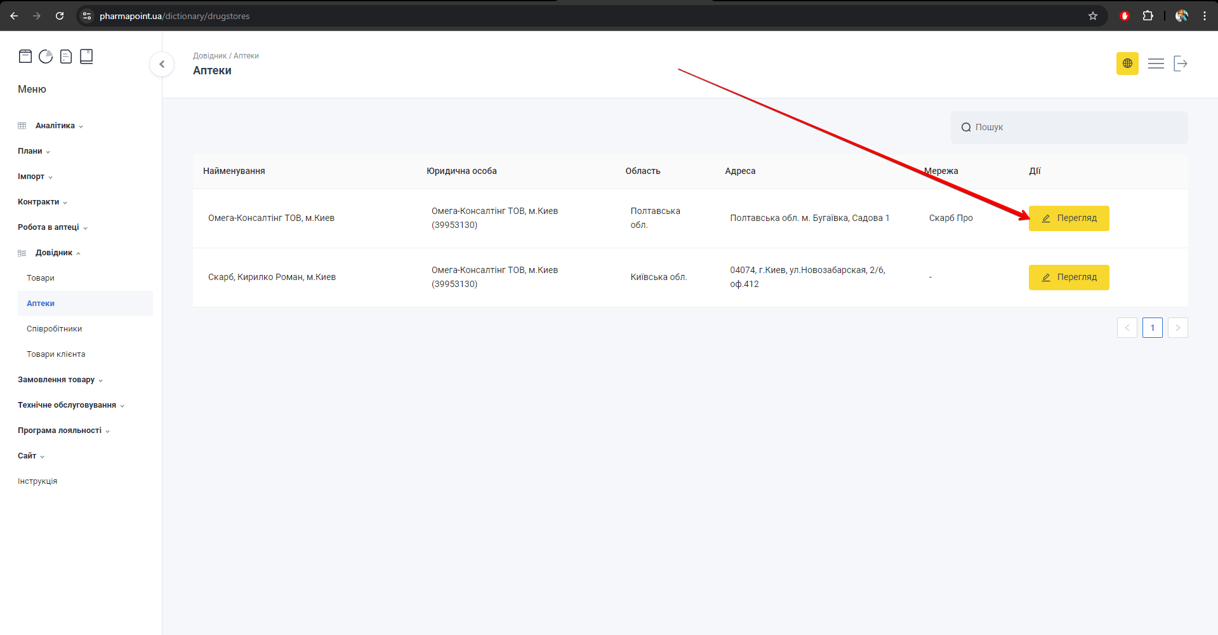This screenshot has height=635, width=1218.
Task: Click the logout icon at top right
Action: 1180,63
